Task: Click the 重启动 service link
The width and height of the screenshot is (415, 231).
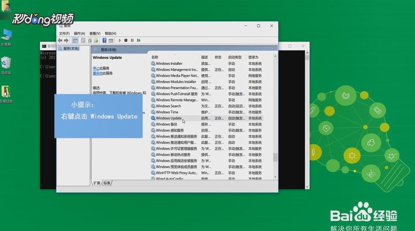Action: pyautogui.click(x=98, y=73)
